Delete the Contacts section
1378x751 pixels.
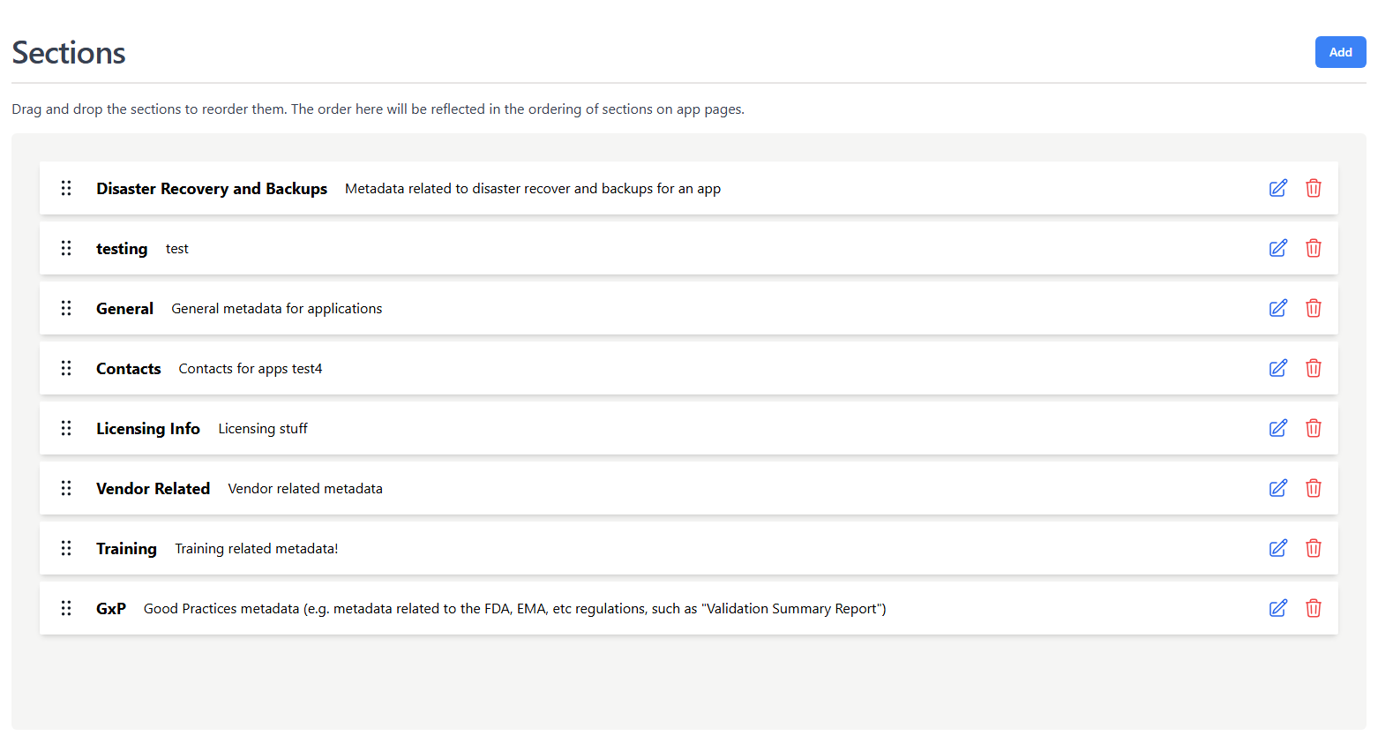1314,368
